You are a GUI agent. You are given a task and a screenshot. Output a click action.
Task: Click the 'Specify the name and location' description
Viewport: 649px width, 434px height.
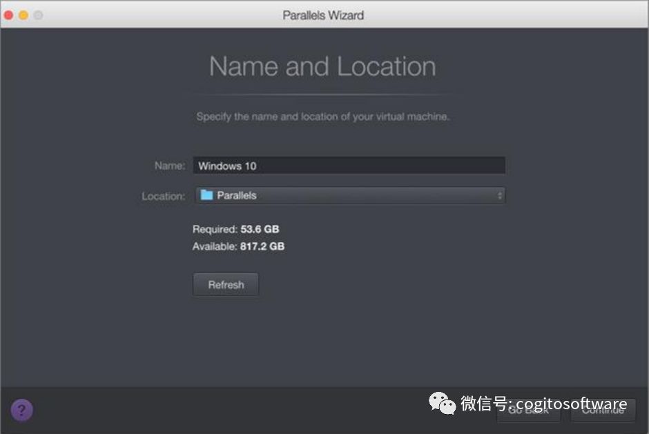322,117
